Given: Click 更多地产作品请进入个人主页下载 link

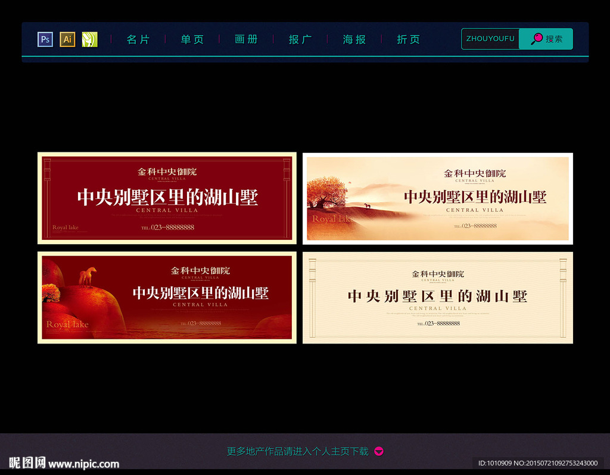Looking at the screenshot, I should point(298,451).
